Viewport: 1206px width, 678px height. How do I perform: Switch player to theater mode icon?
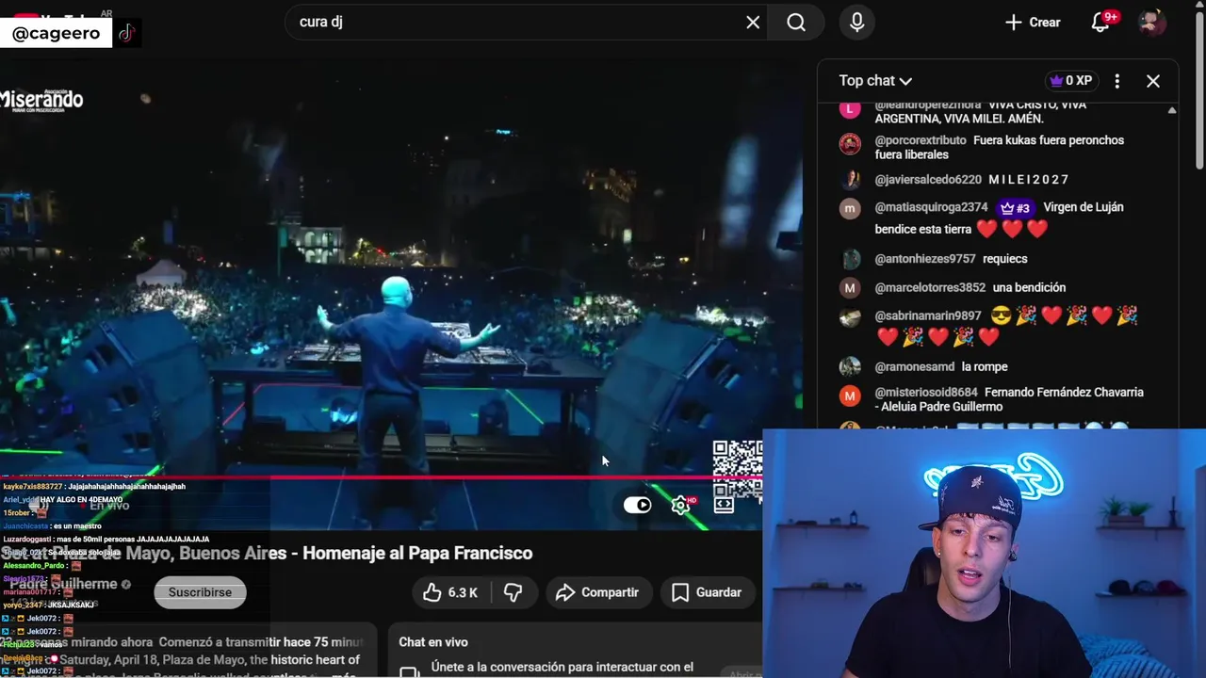(724, 505)
